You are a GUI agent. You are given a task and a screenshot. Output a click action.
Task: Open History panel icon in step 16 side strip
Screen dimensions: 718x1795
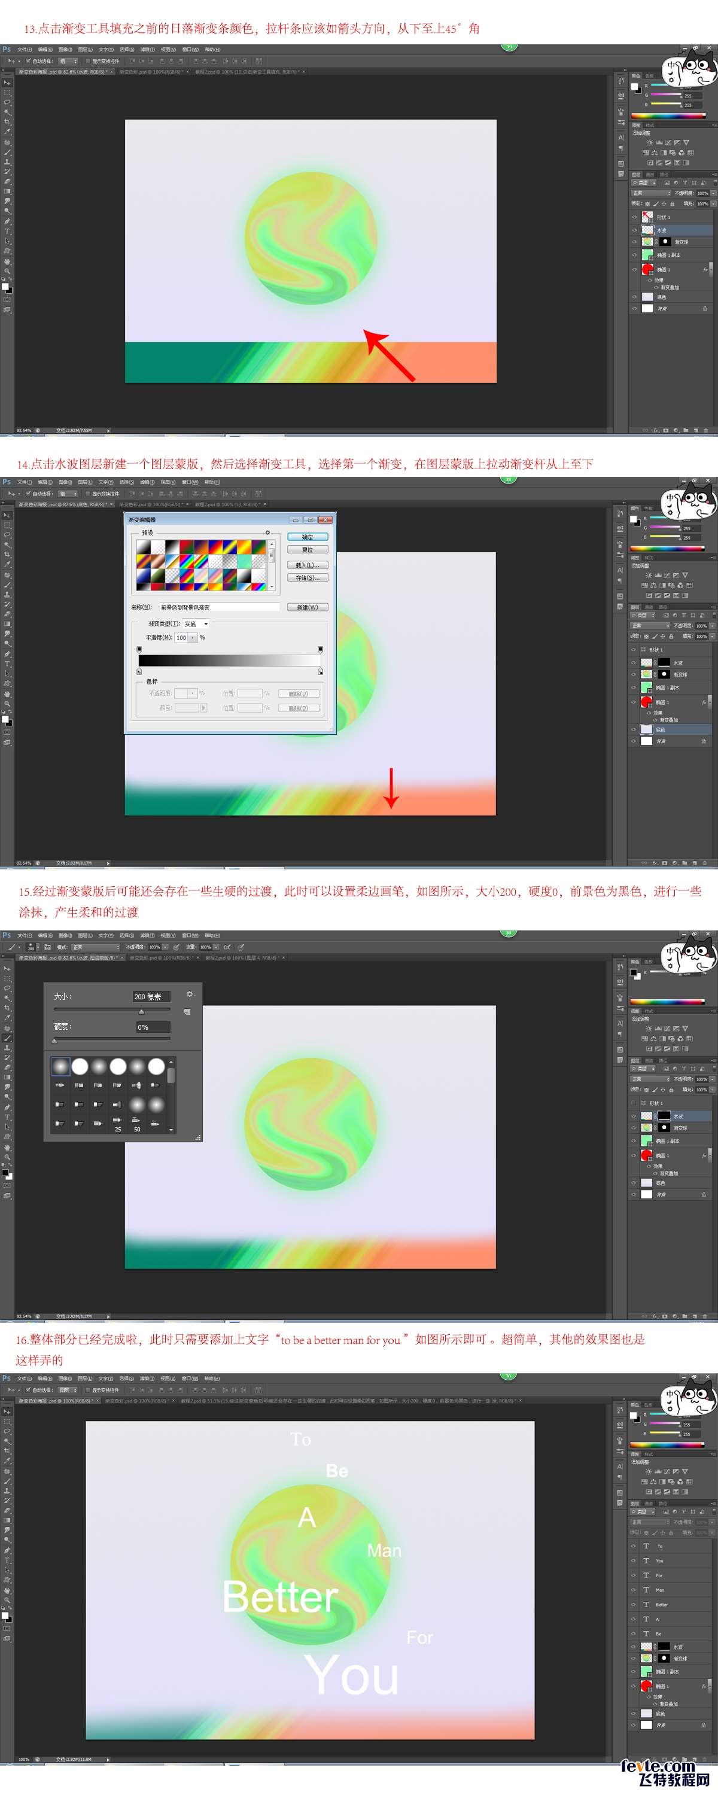620,1410
